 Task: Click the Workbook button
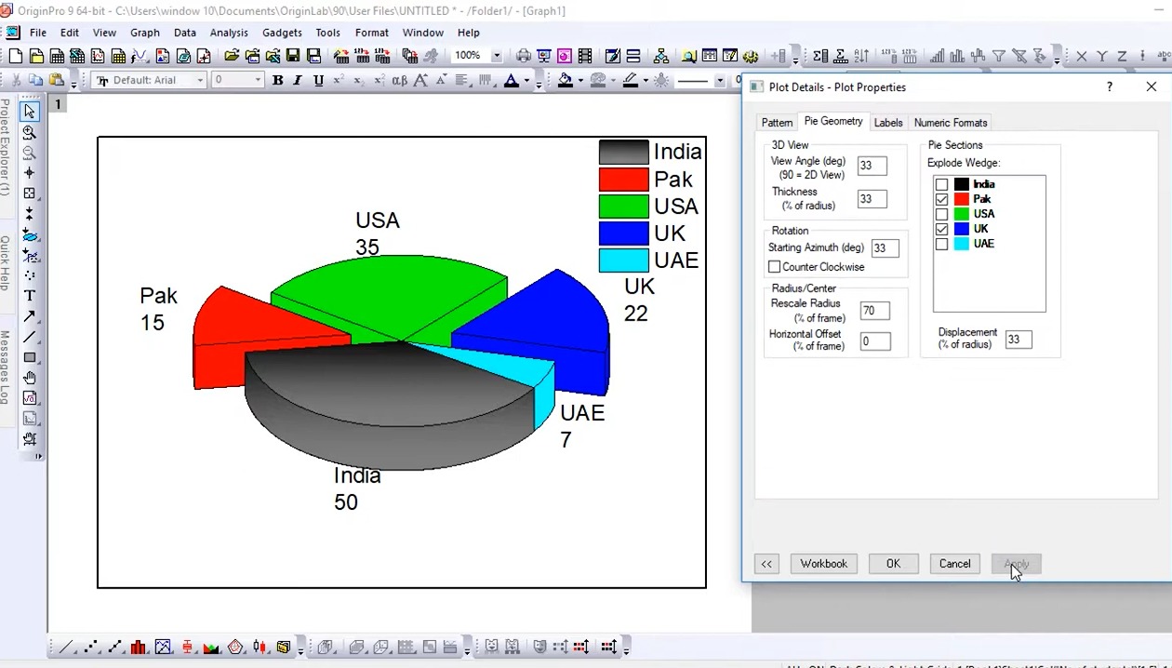tap(824, 564)
